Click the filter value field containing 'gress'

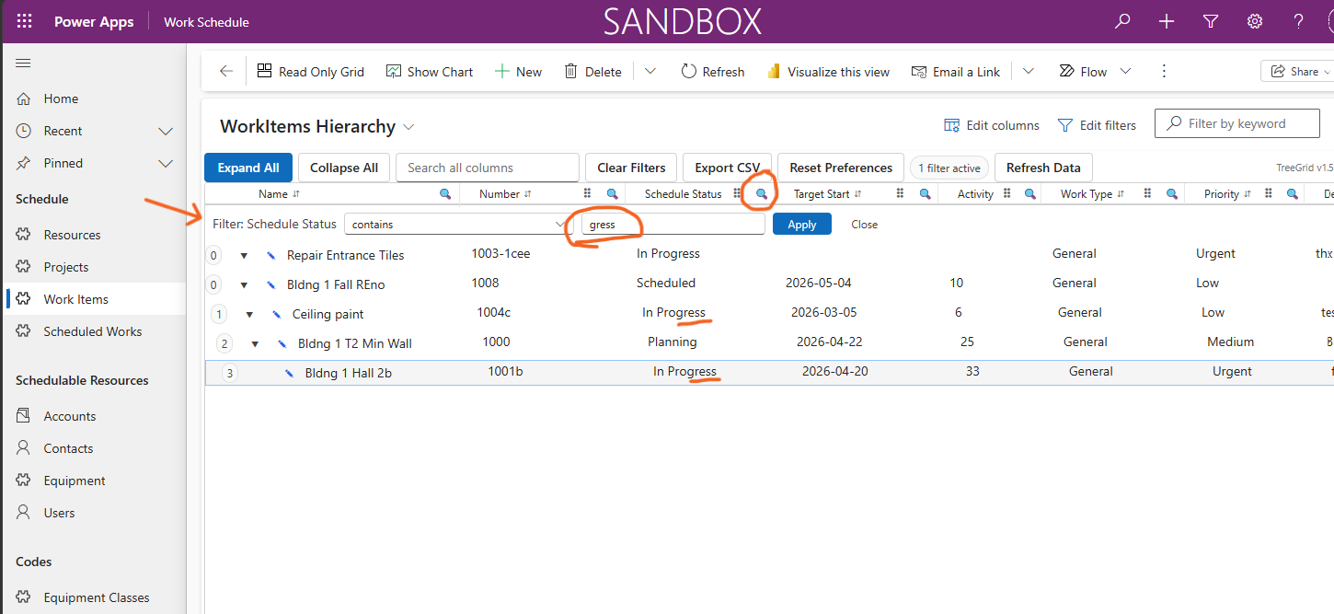coord(673,224)
